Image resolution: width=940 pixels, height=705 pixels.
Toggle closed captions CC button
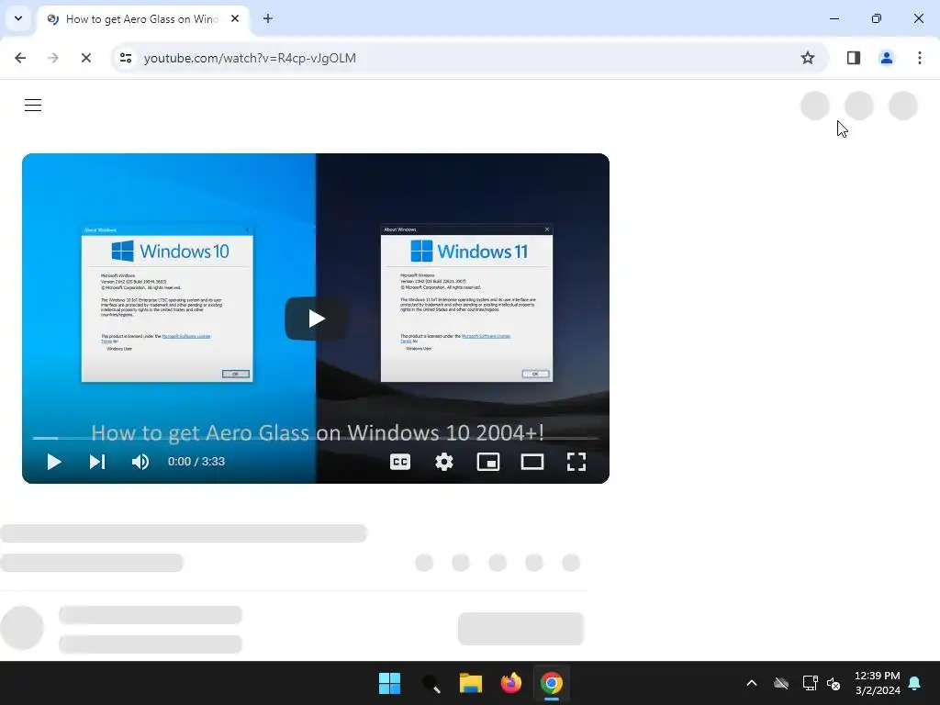pyautogui.click(x=400, y=462)
